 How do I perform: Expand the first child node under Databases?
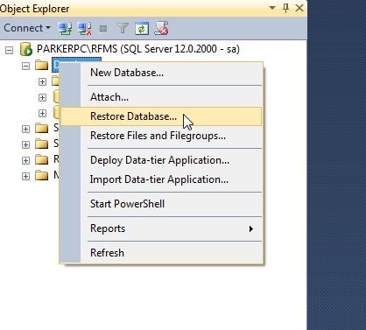coord(42,81)
